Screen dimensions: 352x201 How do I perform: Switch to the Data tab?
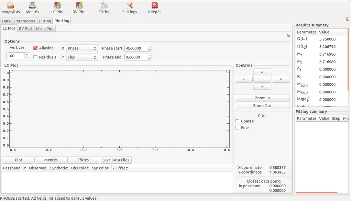click(x=7, y=21)
